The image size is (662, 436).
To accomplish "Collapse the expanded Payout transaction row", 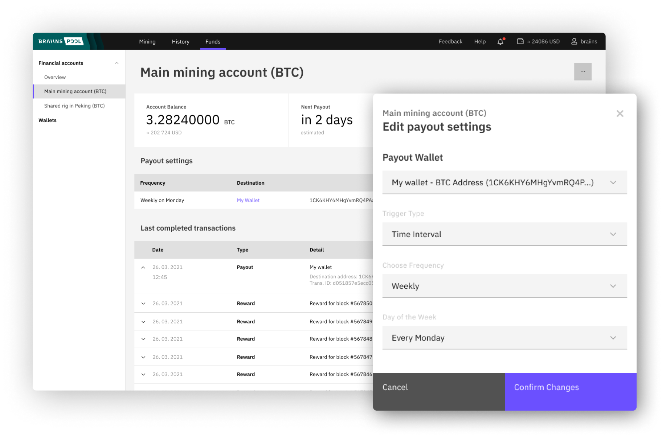I will pos(143,267).
